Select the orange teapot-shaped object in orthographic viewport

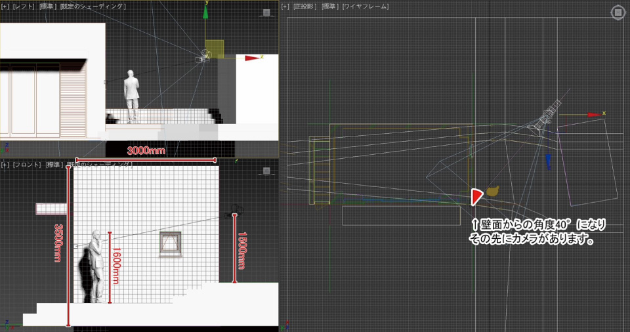pyautogui.click(x=493, y=191)
